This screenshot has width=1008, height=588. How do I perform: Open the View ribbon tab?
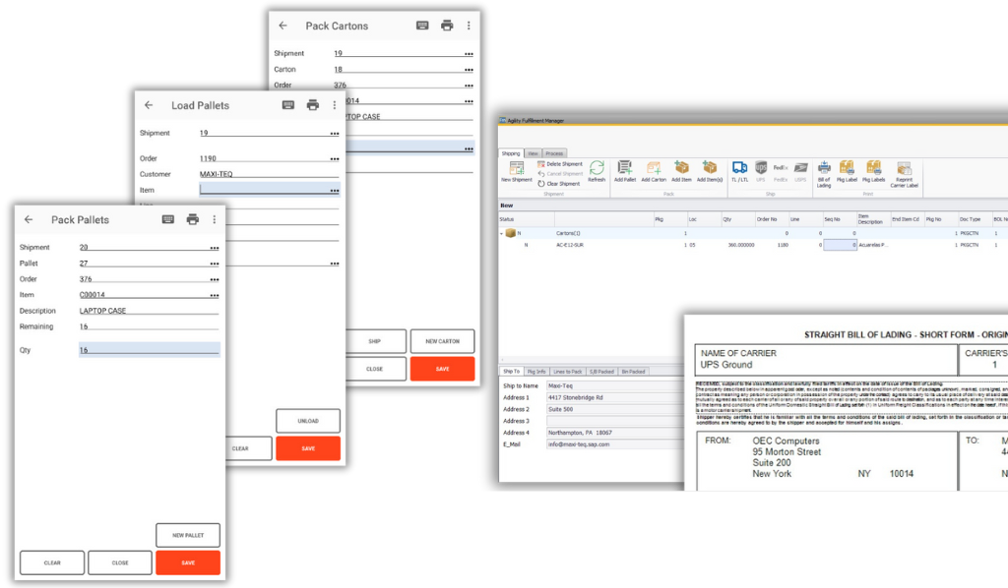pos(533,153)
